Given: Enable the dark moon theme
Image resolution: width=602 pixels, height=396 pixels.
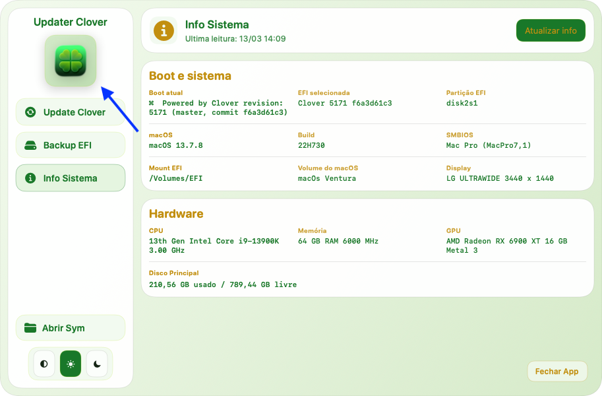Looking at the screenshot, I should (x=97, y=364).
